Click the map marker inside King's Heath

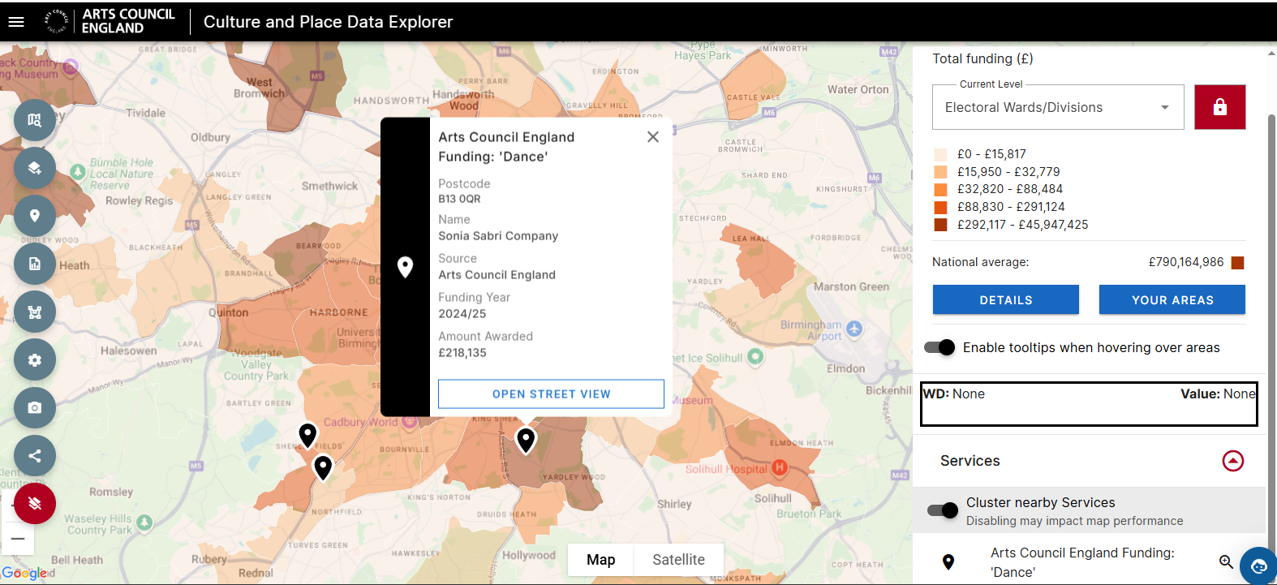click(527, 441)
